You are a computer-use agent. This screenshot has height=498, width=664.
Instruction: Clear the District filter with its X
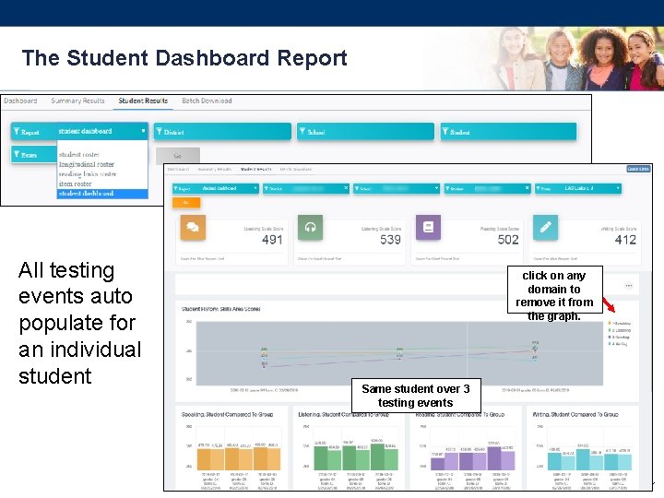pos(346,187)
